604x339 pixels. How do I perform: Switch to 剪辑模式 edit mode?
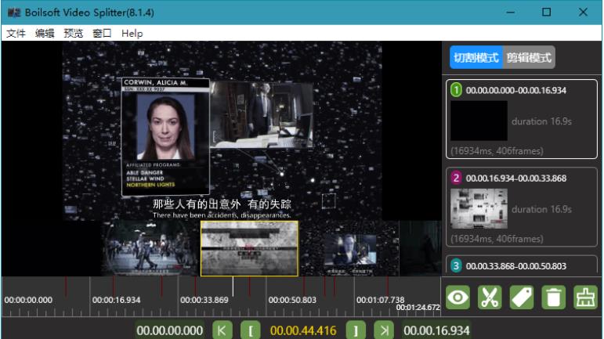[529, 57]
